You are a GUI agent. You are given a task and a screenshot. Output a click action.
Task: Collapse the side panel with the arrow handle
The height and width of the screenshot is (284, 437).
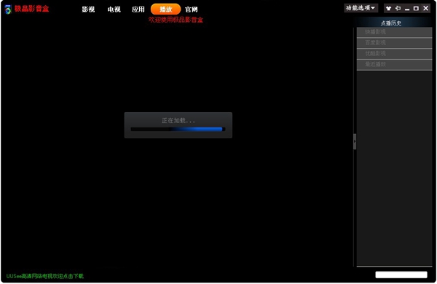click(355, 141)
